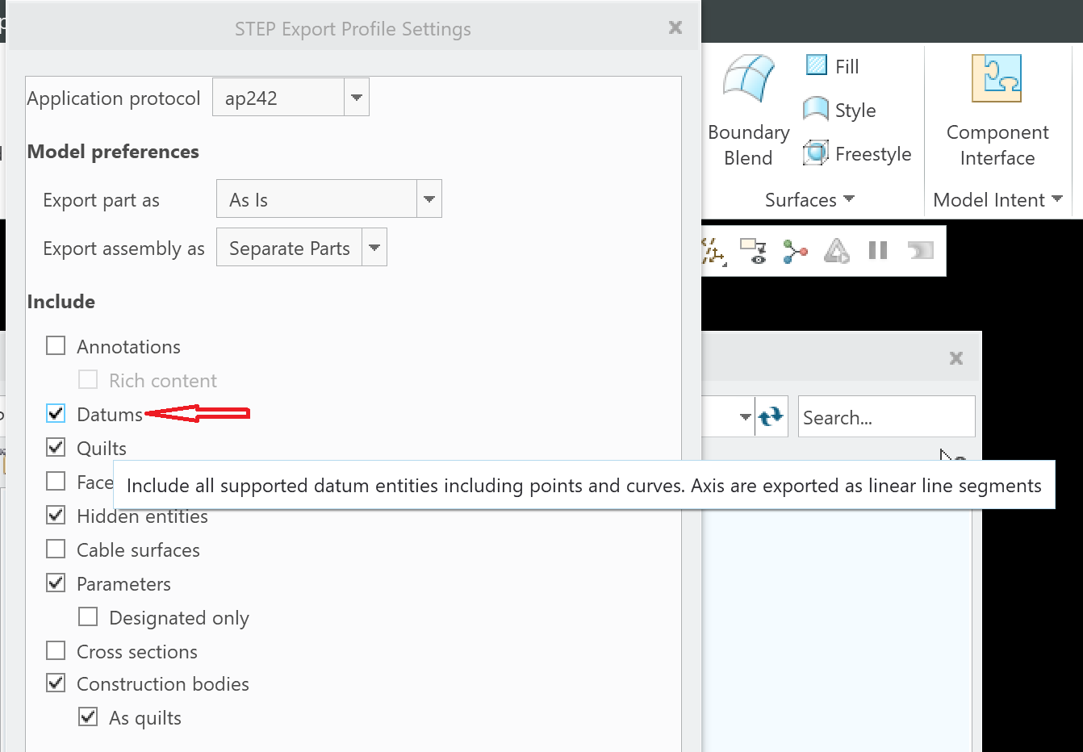This screenshot has width=1083, height=752.
Task: Expand the Export part as dropdown
Action: click(x=429, y=198)
